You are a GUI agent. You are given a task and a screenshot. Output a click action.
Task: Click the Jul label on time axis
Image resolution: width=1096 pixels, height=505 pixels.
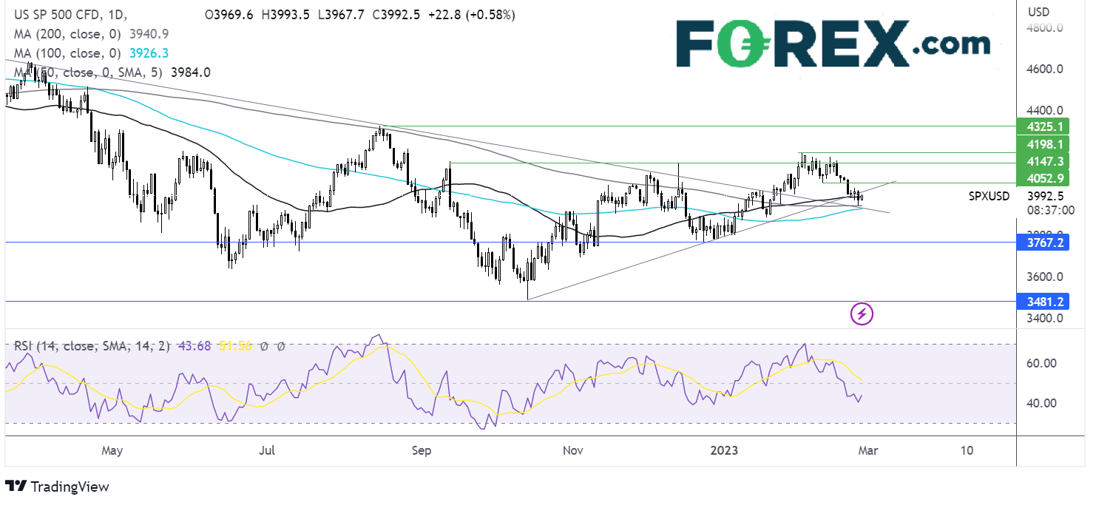[268, 450]
